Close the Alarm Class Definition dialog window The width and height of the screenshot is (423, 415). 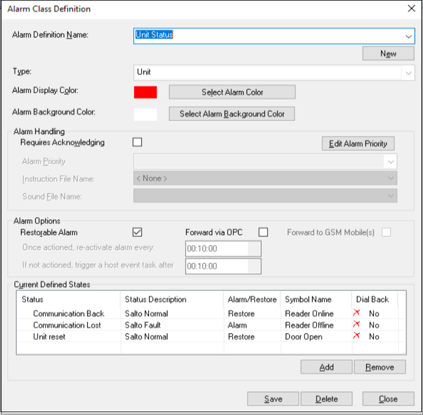coord(410,9)
